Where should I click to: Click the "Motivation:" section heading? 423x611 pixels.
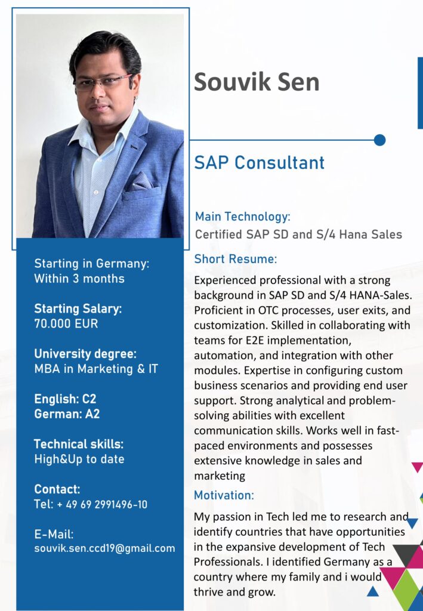coord(224,495)
